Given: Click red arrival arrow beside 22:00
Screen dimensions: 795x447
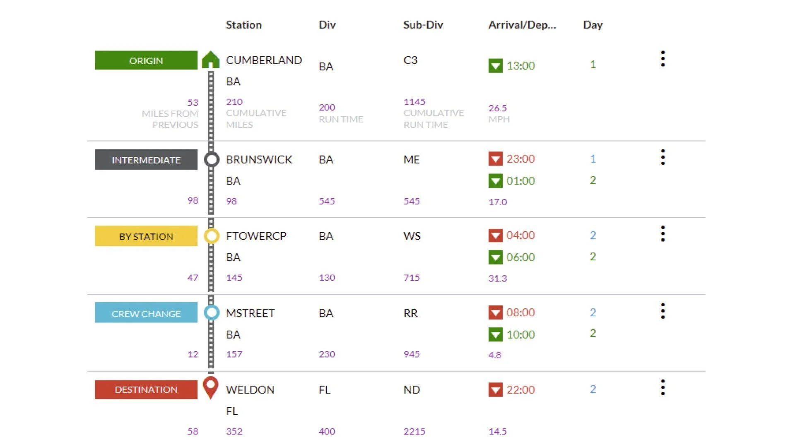Looking at the screenshot, I should coord(495,390).
